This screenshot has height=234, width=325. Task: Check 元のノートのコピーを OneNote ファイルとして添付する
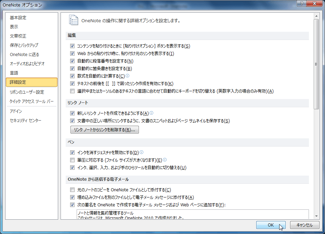click(72, 190)
